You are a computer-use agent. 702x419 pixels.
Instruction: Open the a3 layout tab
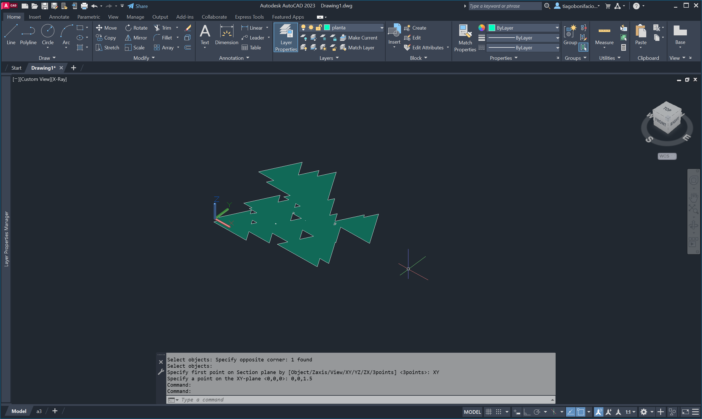pyautogui.click(x=39, y=411)
